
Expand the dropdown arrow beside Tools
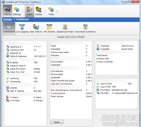(x=57, y=11)
